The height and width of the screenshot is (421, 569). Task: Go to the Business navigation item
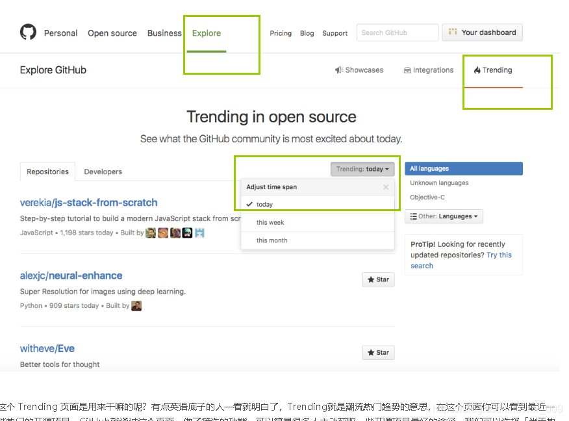point(164,33)
